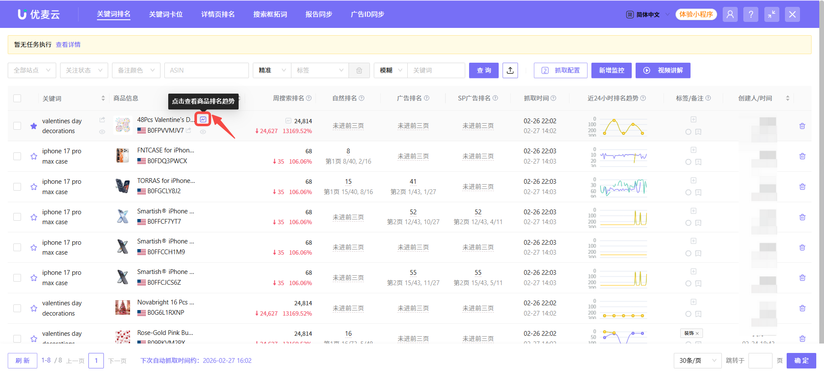Check the B0FFCF7YT7 row checkbox

pyautogui.click(x=17, y=217)
